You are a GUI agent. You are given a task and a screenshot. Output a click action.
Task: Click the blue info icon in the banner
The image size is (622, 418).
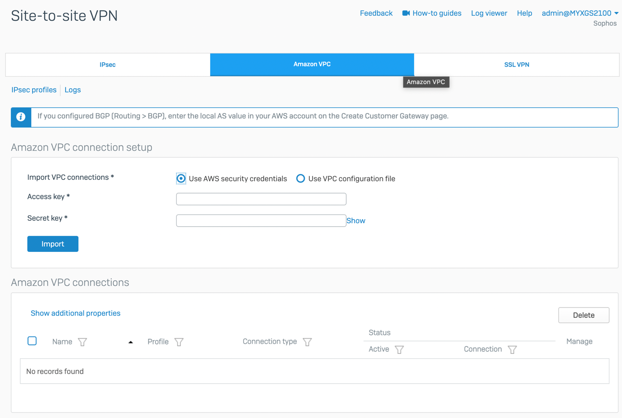21,117
